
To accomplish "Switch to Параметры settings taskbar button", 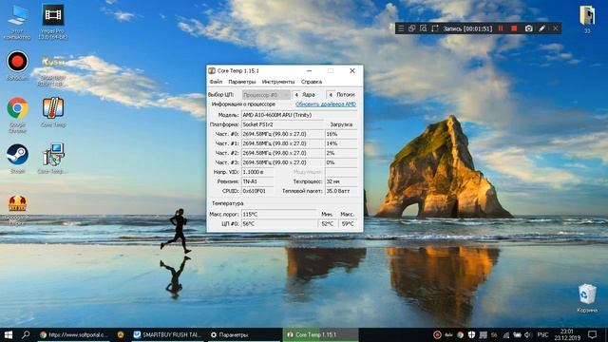I will 243,334.
